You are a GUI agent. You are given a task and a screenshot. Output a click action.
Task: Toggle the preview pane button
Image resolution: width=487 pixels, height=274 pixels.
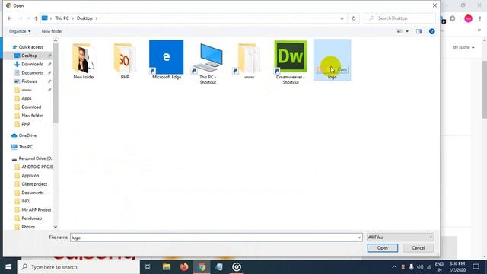(x=419, y=31)
